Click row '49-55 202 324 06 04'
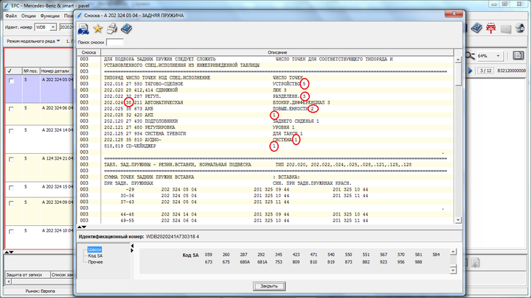This screenshot has height=298, width=531. tap(265, 220)
